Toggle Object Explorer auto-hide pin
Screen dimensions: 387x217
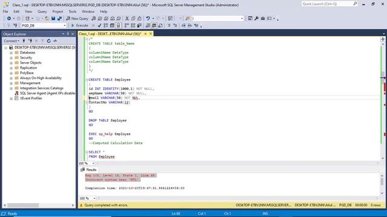point(68,34)
